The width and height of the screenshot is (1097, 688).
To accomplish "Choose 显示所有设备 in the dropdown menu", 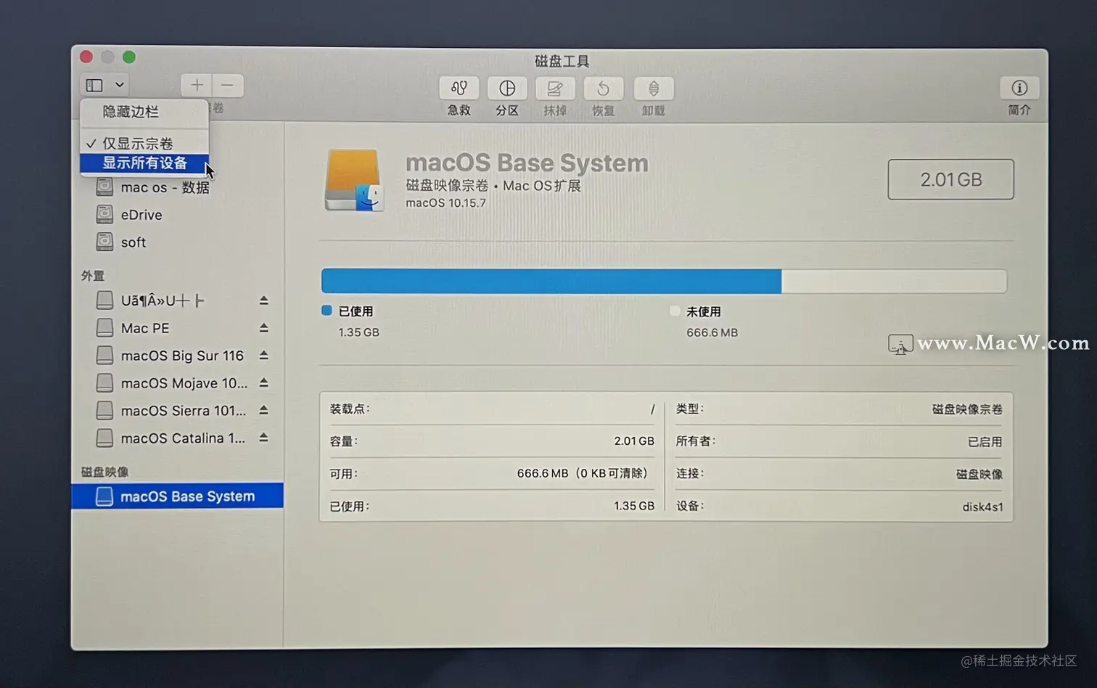I will point(144,163).
